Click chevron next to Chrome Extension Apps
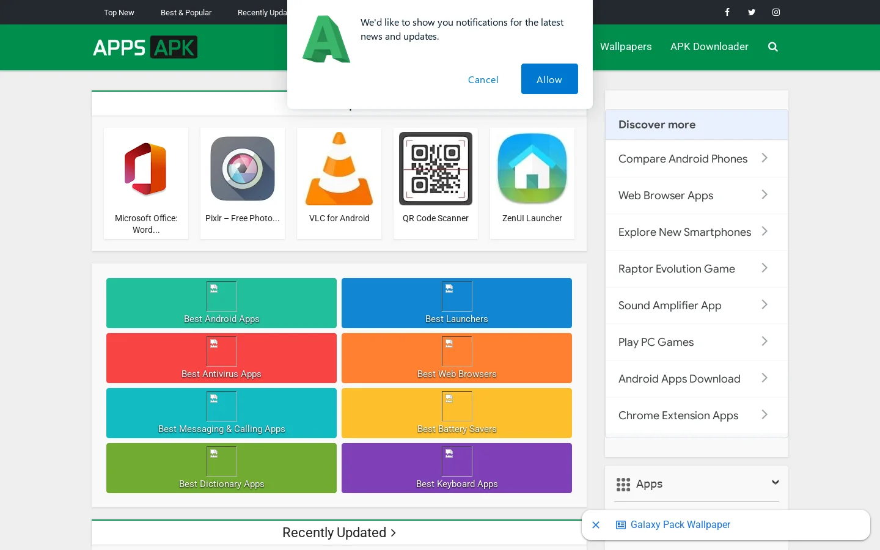 (x=765, y=414)
